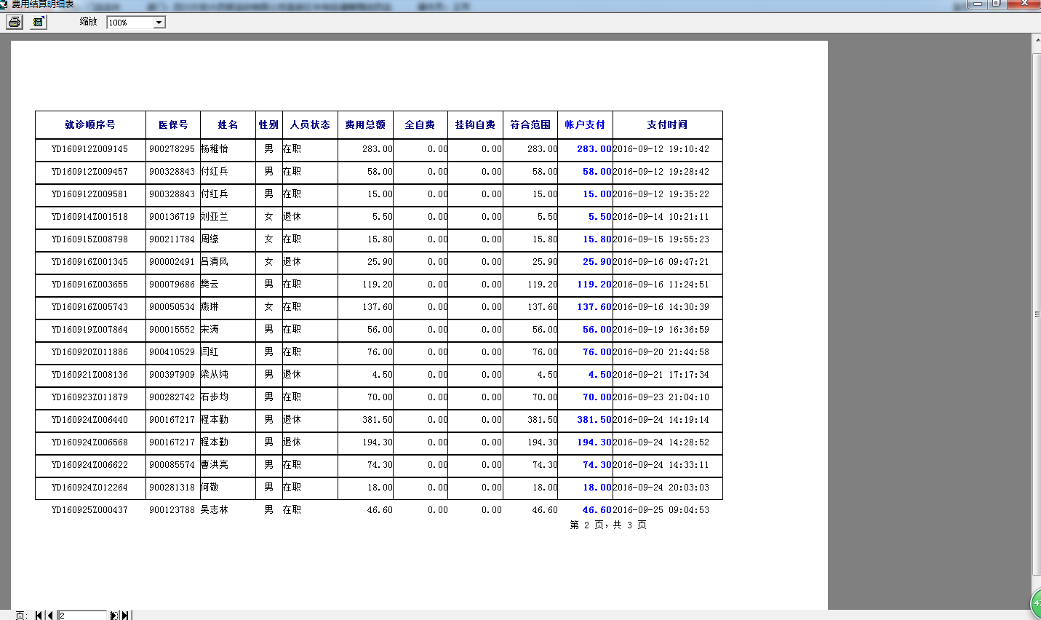Viewport: 1041px width, 620px height.
Task: Select column header 符合范围
Action: coord(530,124)
